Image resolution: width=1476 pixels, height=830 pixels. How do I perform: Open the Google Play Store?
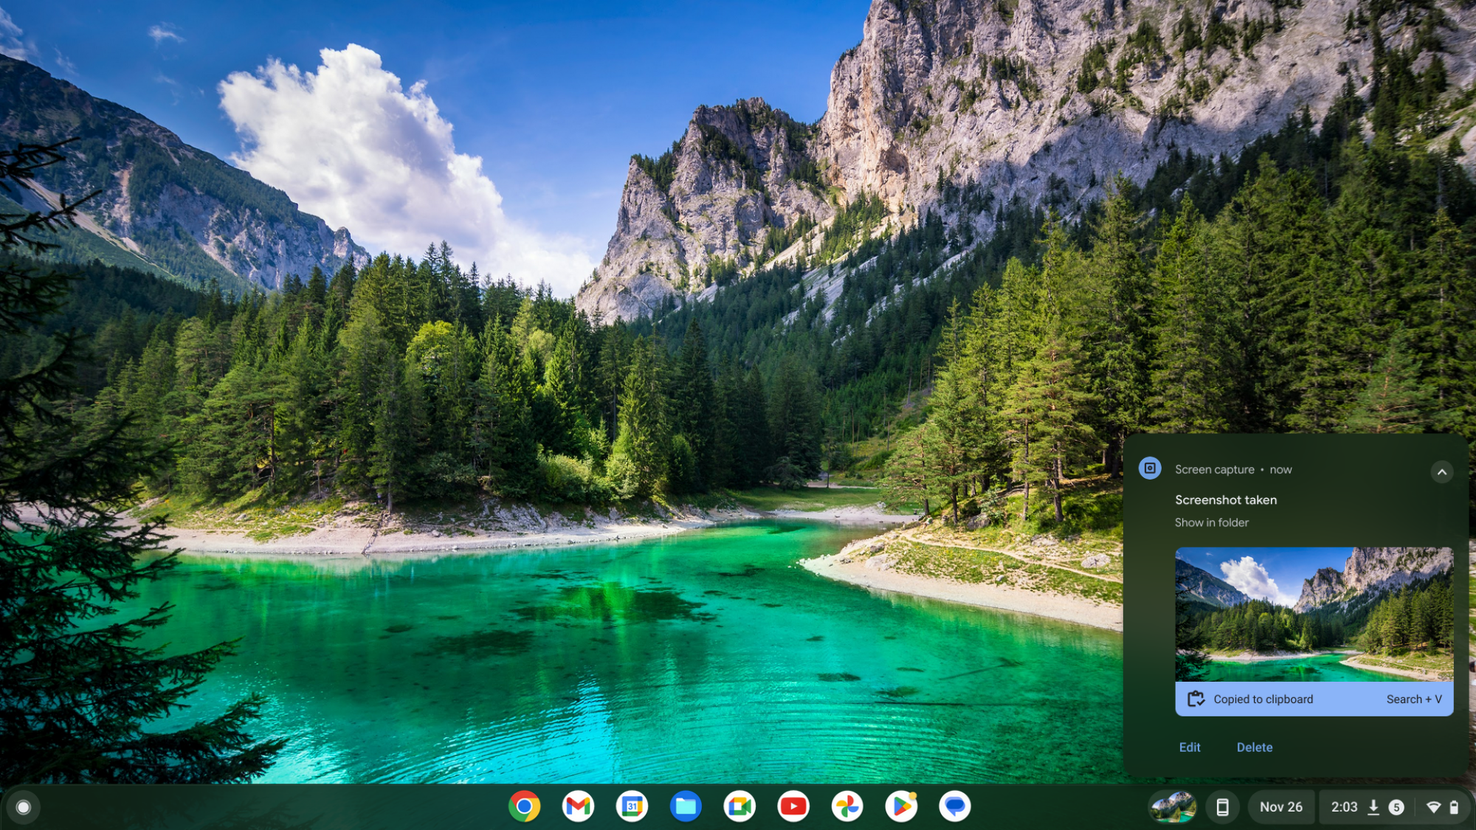point(900,806)
